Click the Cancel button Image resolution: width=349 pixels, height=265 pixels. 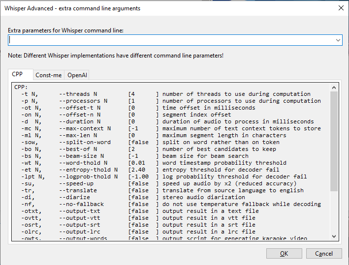pos(324,254)
